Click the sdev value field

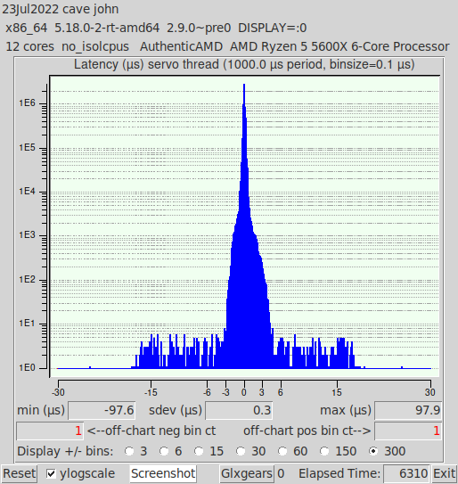click(x=239, y=411)
